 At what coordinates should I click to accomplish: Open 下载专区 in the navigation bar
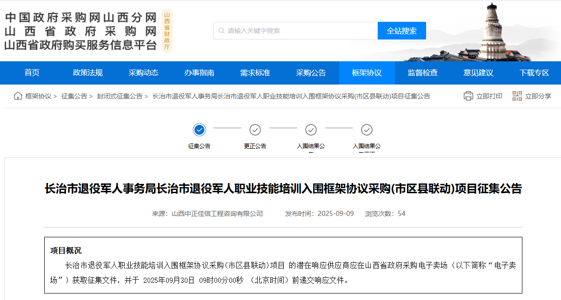(534, 73)
